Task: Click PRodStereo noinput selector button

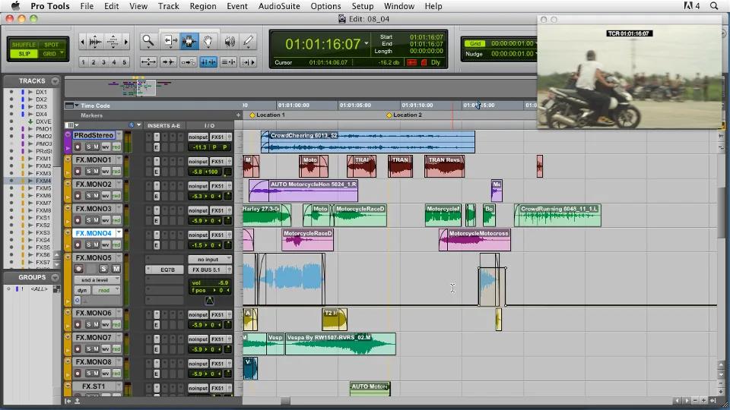Action: pyautogui.click(x=198, y=137)
